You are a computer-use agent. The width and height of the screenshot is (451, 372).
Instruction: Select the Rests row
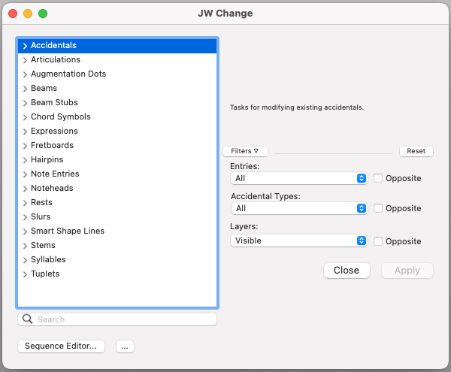click(x=117, y=202)
